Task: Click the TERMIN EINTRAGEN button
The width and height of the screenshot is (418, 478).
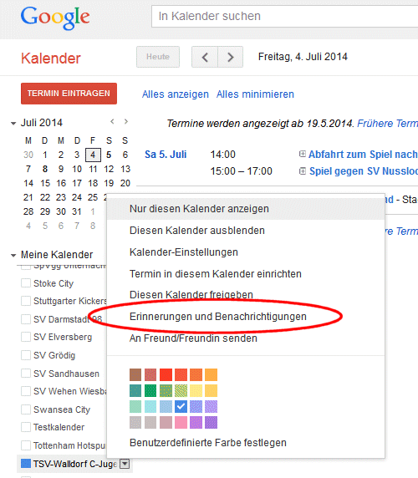Action: pos(69,94)
